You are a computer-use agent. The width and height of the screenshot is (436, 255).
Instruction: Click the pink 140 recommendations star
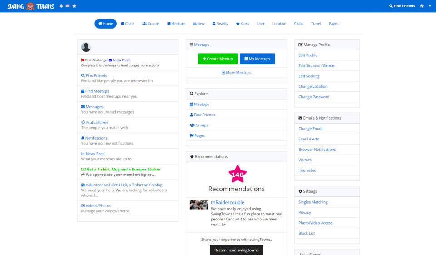click(237, 174)
